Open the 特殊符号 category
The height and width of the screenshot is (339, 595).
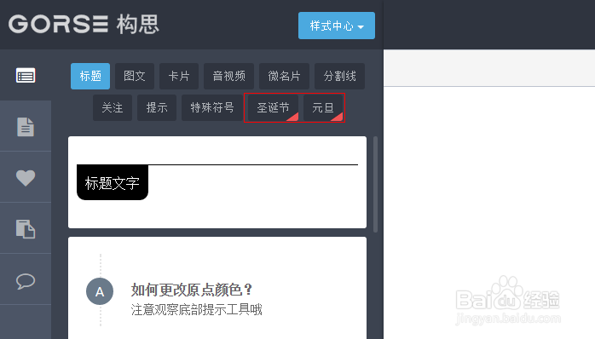pos(212,107)
